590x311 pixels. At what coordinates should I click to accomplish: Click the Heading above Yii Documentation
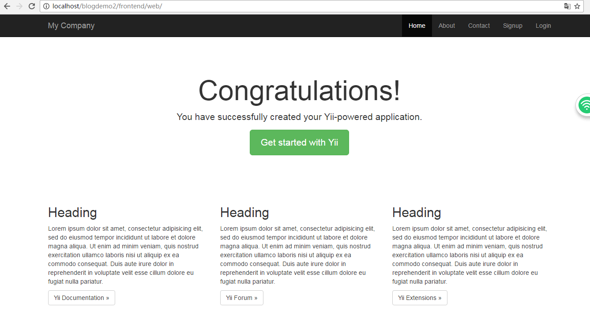[x=72, y=213]
